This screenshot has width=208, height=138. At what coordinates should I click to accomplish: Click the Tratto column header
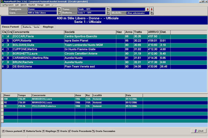pyautogui.click(x=140, y=32)
